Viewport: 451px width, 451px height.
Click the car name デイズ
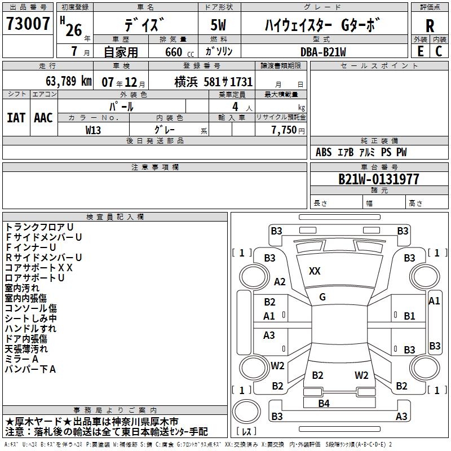pos(145,25)
